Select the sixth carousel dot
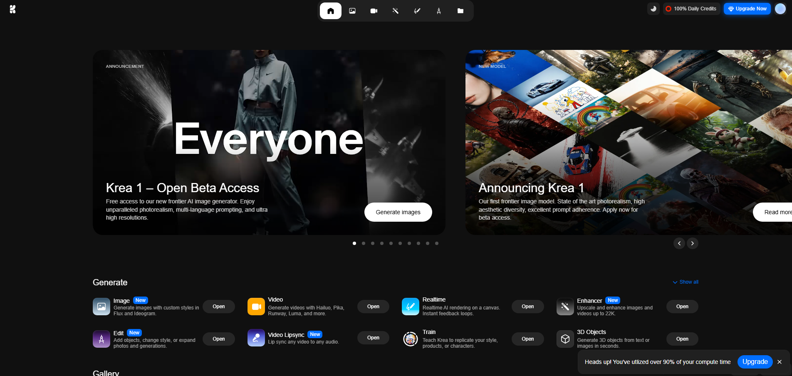This screenshot has height=376, width=792. [x=400, y=243]
